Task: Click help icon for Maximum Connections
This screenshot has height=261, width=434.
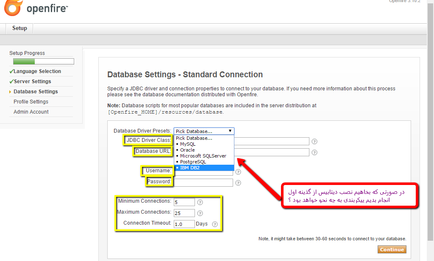Action: click(200, 213)
